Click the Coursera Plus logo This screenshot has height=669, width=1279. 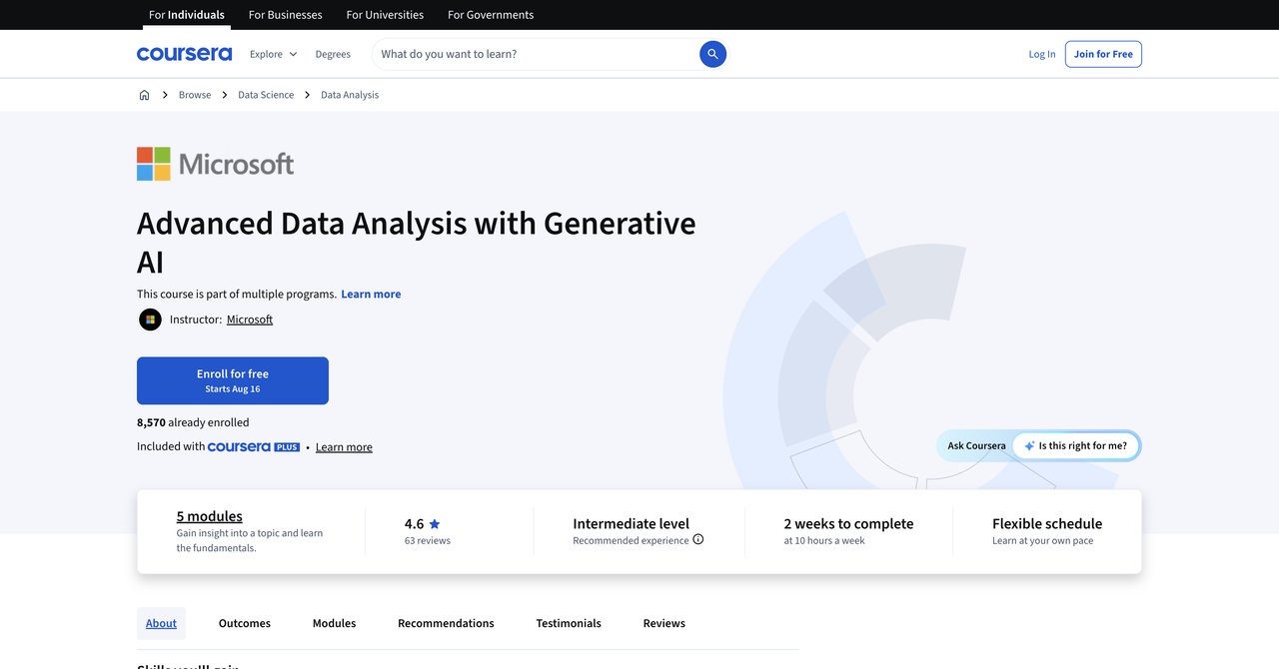pos(254,447)
